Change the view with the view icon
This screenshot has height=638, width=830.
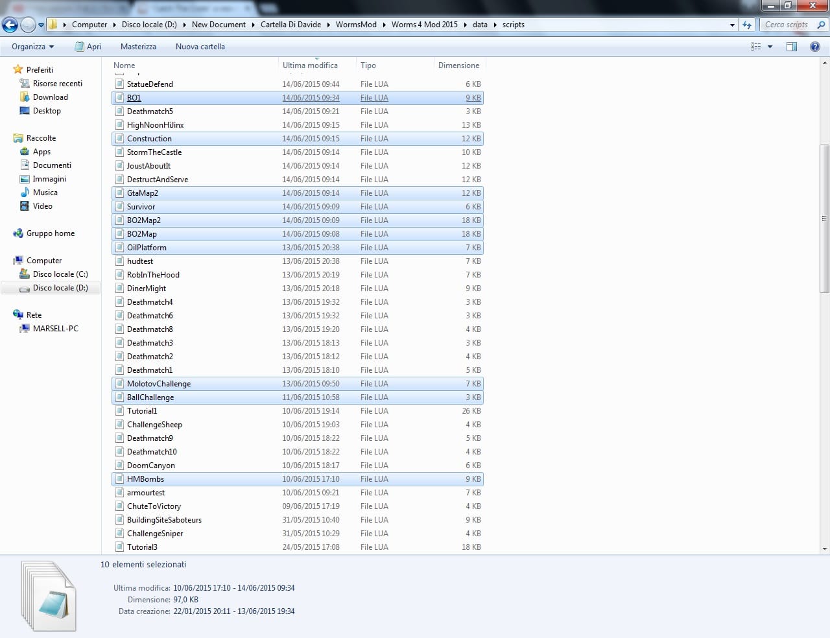[x=755, y=47]
